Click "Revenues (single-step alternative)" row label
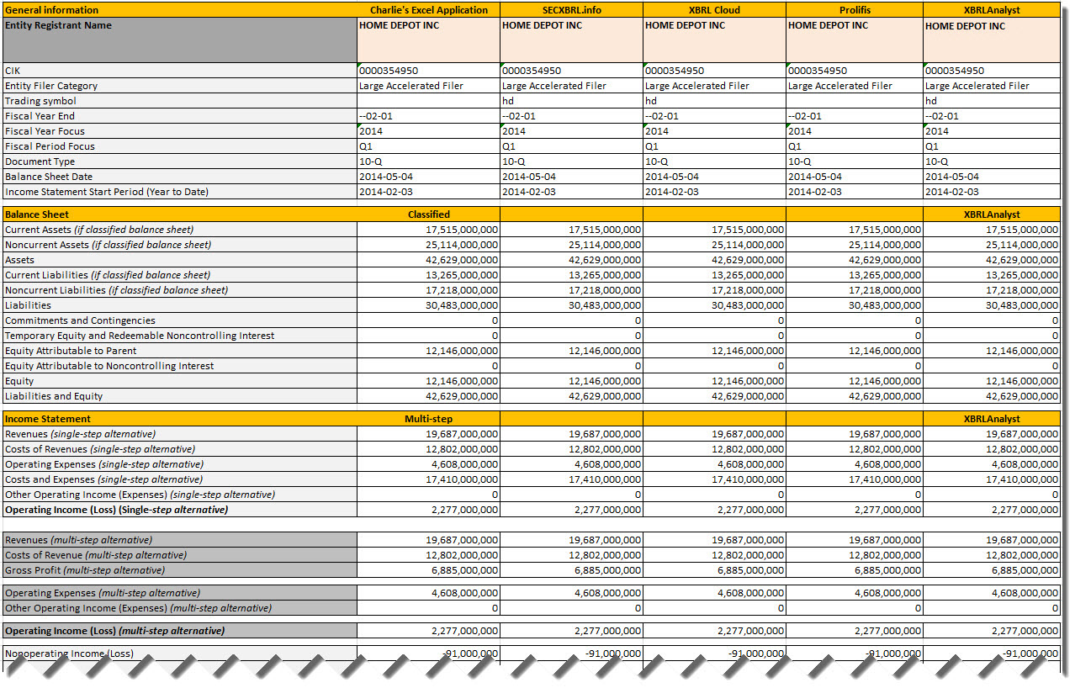 point(180,434)
